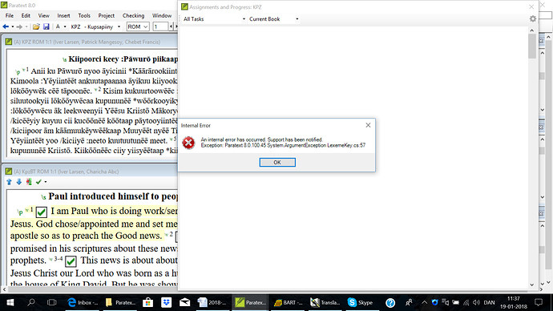Open the Project menu
This screenshot has height=311, width=553.
tap(106, 15)
